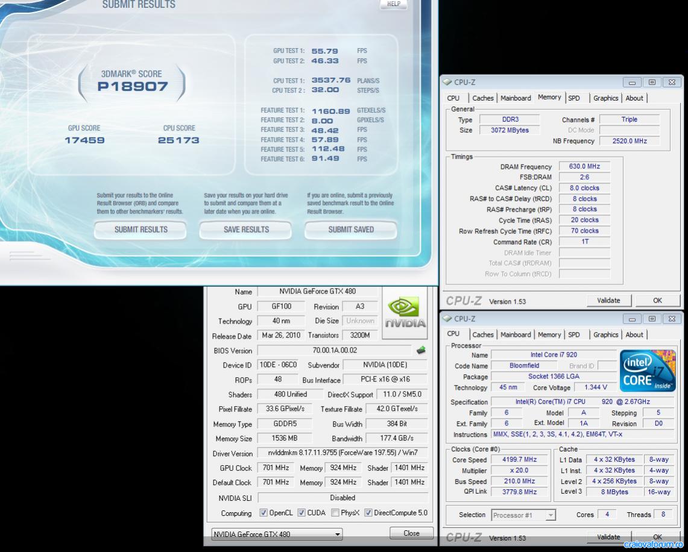Open Graphics tab in processor CPU-Z window
The height and width of the screenshot is (552, 688).
(x=605, y=334)
